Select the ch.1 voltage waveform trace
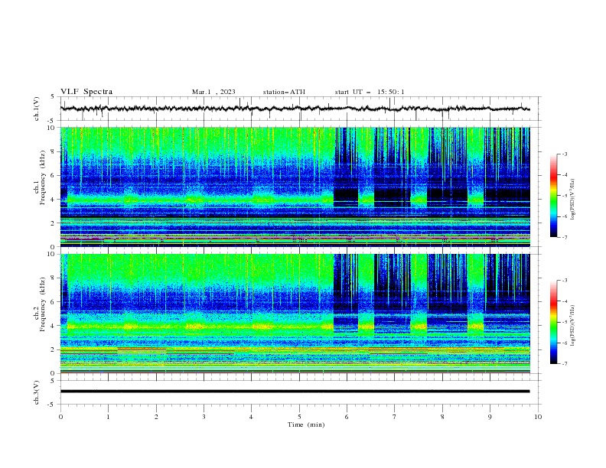The image size is (606, 468). tap(295, 109)
